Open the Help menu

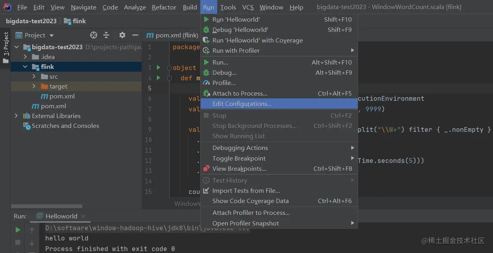click(296, 7)
